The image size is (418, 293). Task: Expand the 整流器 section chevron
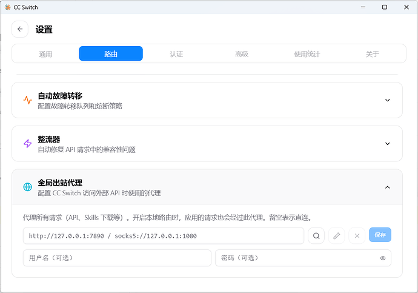[388, 144]
